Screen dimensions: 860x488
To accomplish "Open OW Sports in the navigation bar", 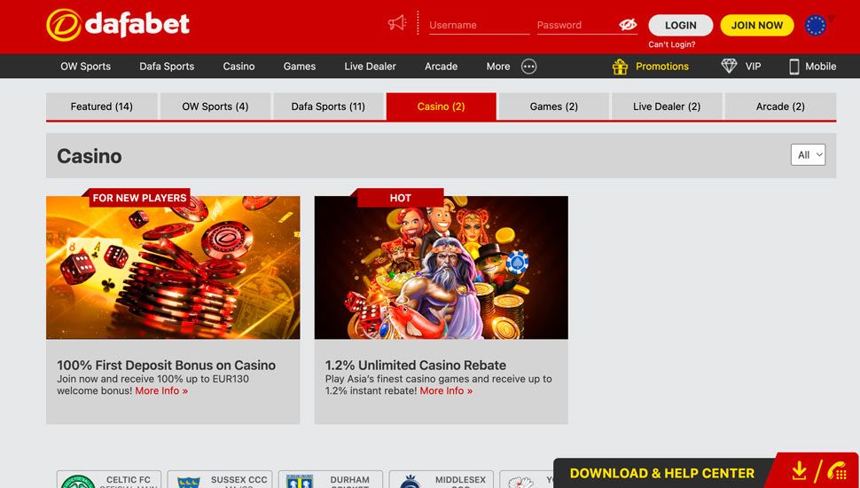I will tap(86, 67).
